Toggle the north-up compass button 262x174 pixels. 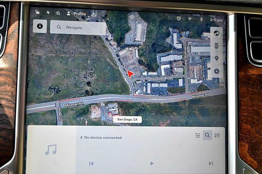40,26
